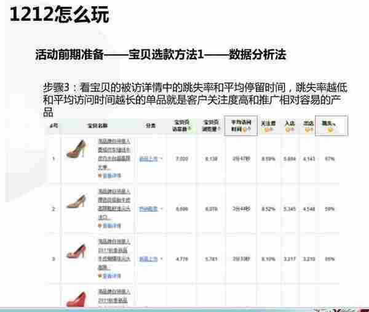Open the category link in row 1
The height and width of the screenshot is (312, 369).
tap(148, 159)
